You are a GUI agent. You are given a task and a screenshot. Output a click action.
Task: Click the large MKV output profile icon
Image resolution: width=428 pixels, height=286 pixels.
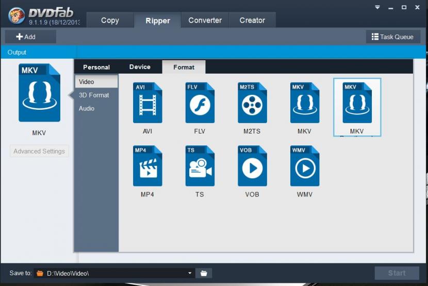(39, 93)
